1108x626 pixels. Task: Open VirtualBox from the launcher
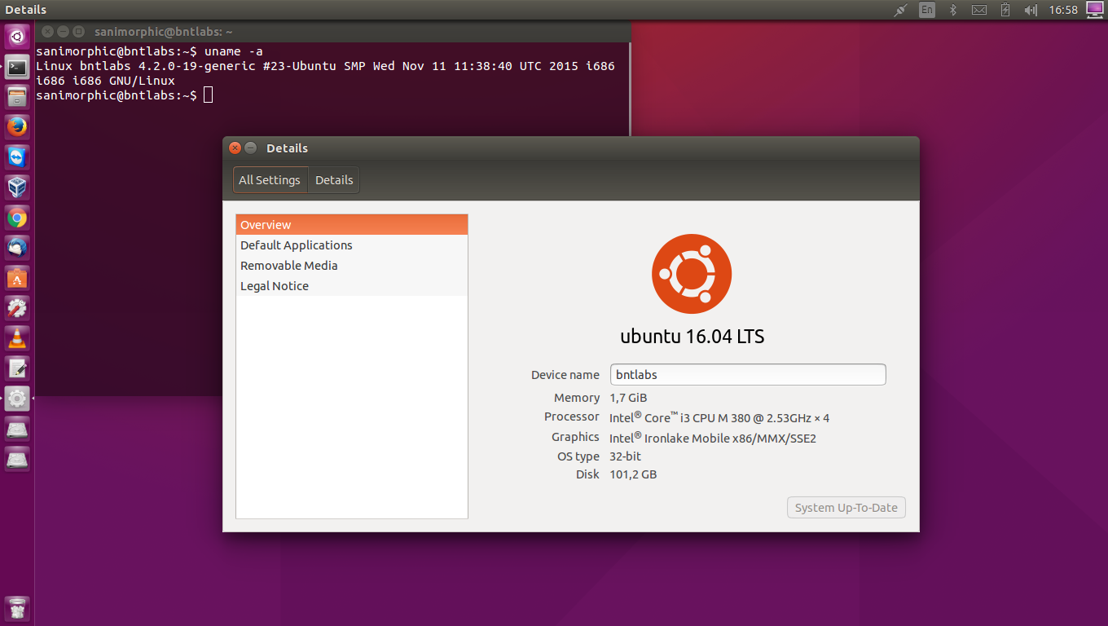pyautogui.click(x=16, y=187)
